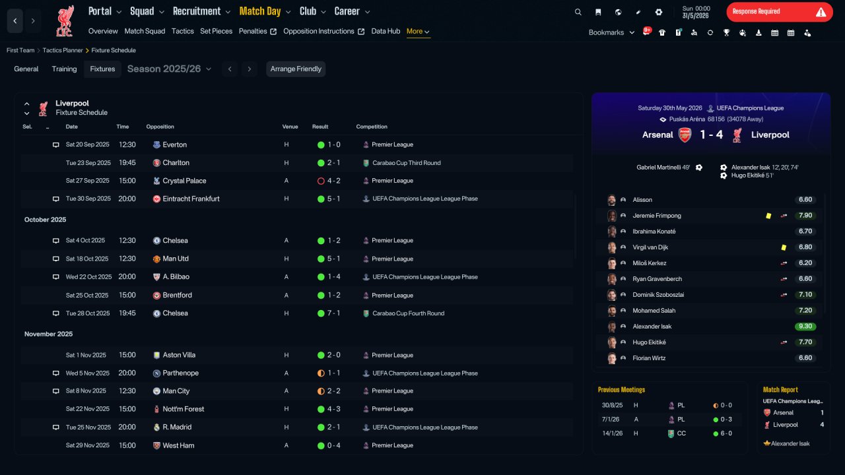The width and height of the screenshot is (845, 475).
Task: Click Jeremie Frimpong in the lineup
Action: (x=657, y=216)
